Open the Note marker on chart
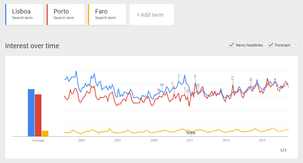This screenshot has width=303, height=163. (191, 133)
